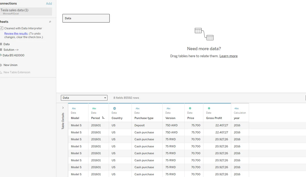
Task: Follow the Learn more link
Action: click(x=228, y=56)
